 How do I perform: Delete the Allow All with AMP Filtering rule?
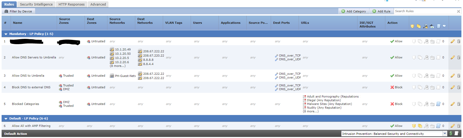click(x=459, y=126)
